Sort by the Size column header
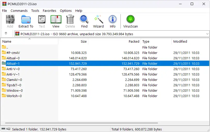Screen dimensions: 210x132 [x=73, y=41]
